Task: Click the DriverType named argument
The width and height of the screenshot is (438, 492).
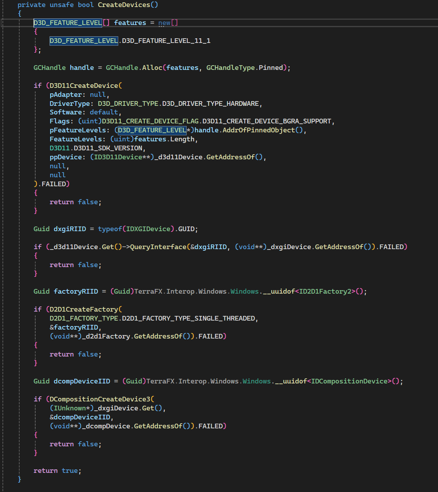Action: pyautogui.click(x=70, y=103)
